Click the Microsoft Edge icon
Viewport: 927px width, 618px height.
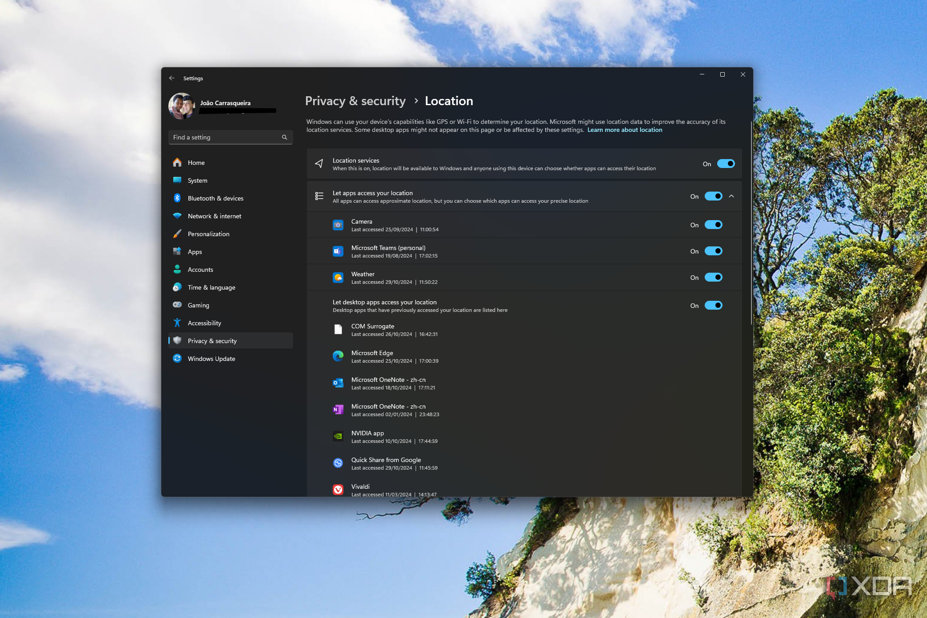338,356
